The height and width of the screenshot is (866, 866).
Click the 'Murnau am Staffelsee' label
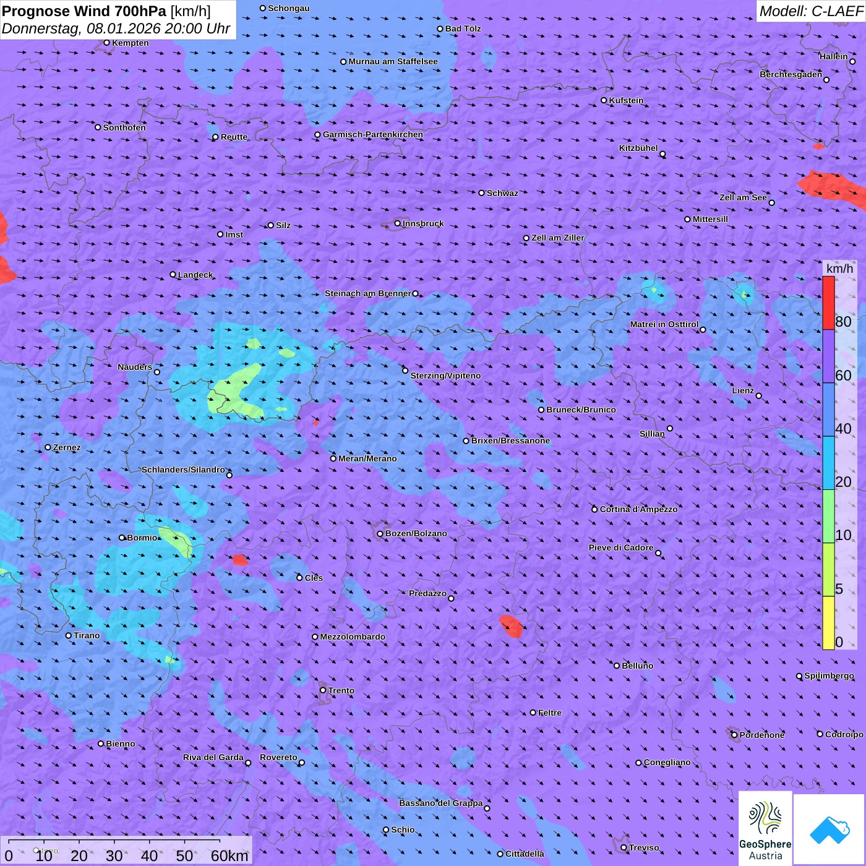tap(393, 61)
